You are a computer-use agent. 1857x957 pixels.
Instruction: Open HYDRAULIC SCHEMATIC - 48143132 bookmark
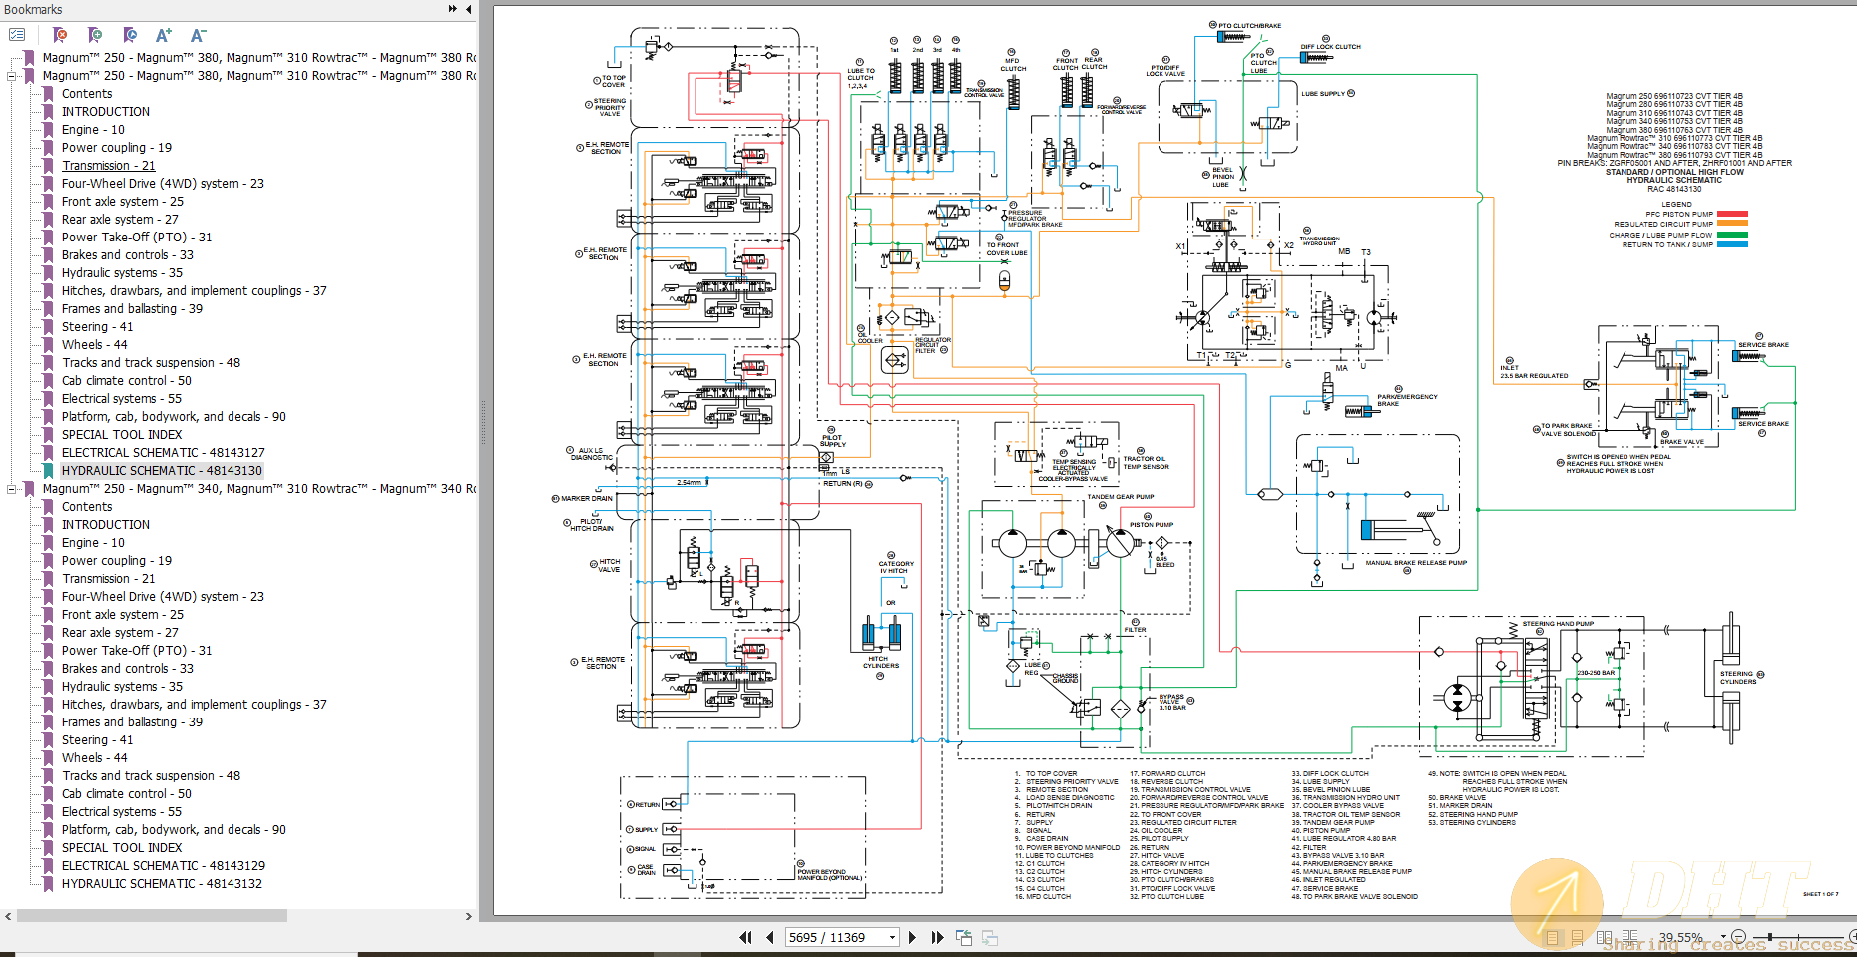click(163, 883)
